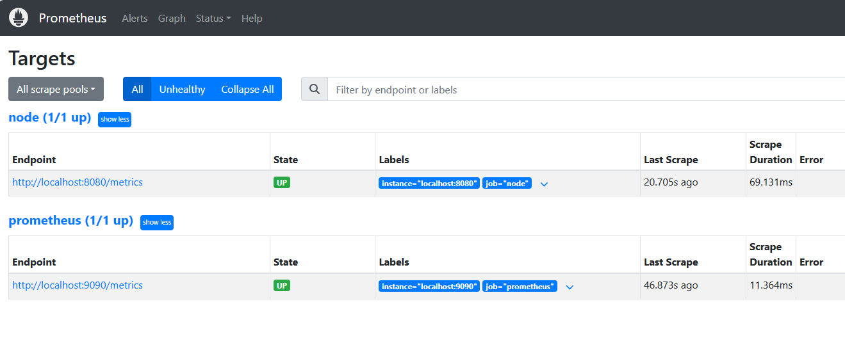Image resolution: width=845 pixels, height=350 pixels.
Task: Click the Prometheus flame logo icon
Action: 19,18
